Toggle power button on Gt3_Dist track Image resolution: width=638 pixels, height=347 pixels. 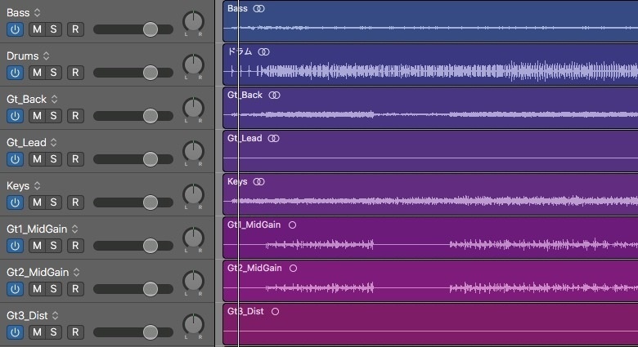click(x=15, y=332)
